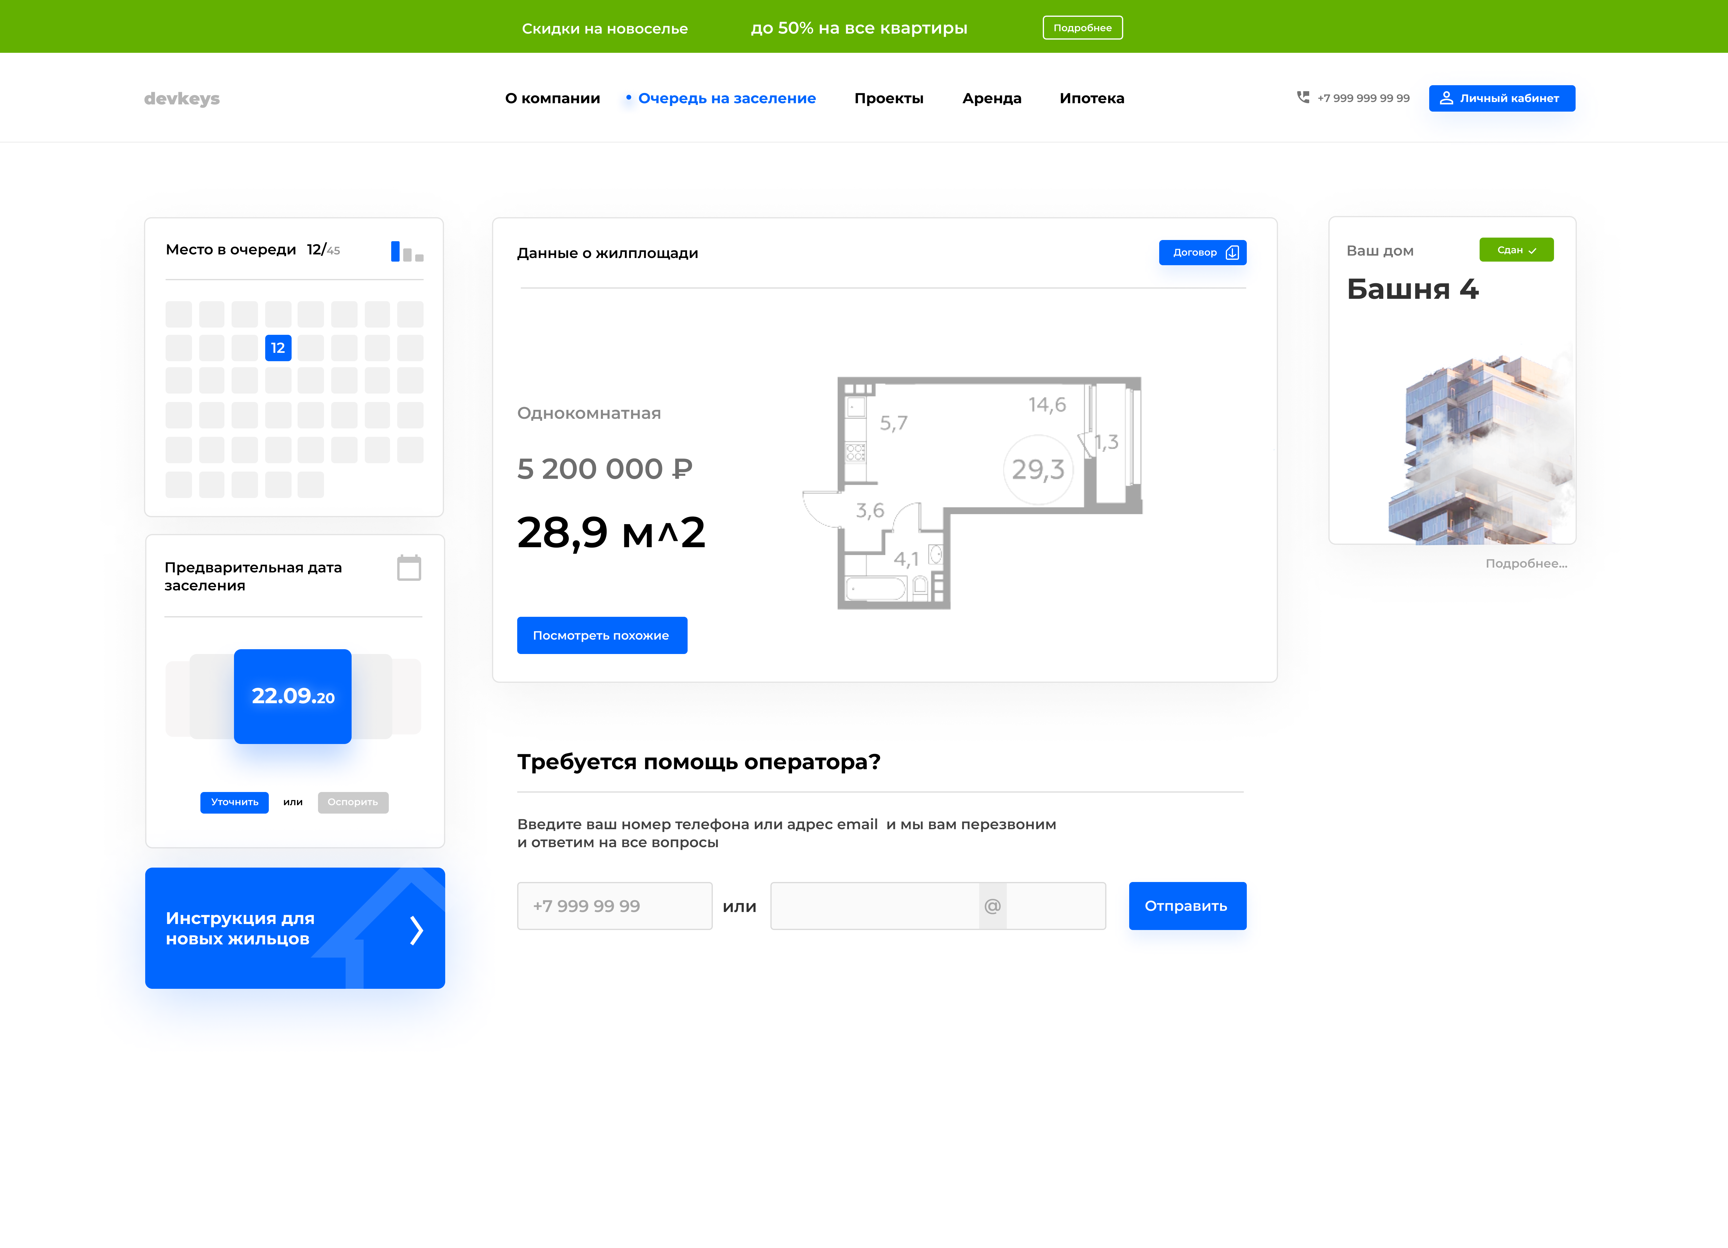Click the phone handset icon in header
1728x1248 pixels.
click(1303, 97)
